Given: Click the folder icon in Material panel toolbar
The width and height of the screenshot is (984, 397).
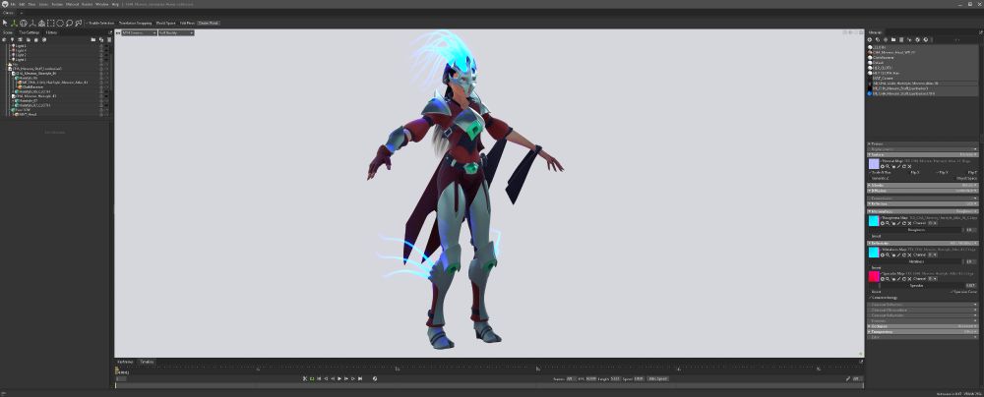Looking at the screenshot, I should click(x=893, y=39).
